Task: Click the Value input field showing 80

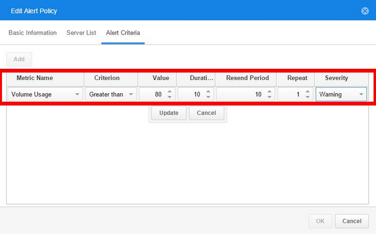Action: point(154,94)
